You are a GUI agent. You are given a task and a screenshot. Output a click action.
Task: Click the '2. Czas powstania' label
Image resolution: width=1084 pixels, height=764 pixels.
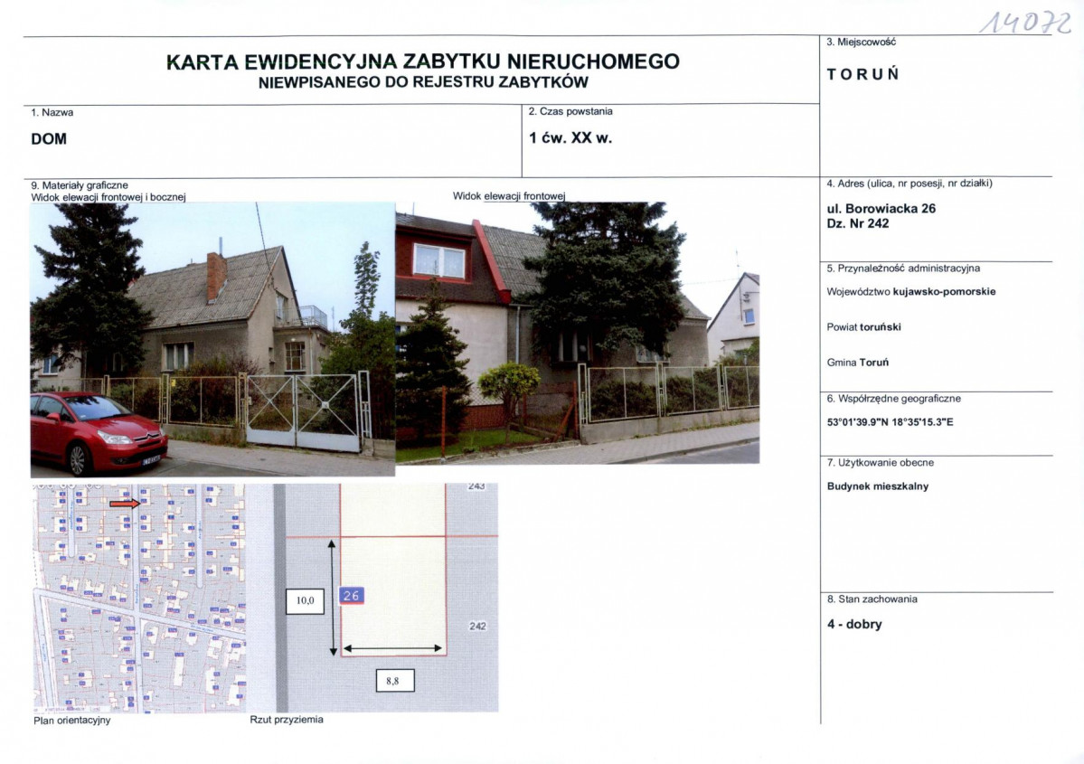570,111
